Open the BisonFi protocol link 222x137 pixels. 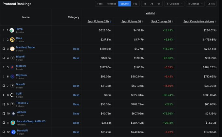click(21, 57)
